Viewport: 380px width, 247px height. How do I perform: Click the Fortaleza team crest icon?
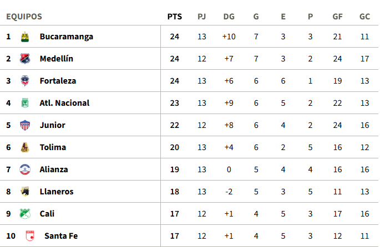tap(24, 81)
